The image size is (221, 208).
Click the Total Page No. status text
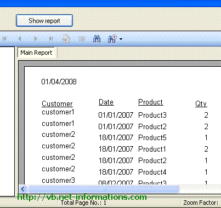(x=83, y=203)
